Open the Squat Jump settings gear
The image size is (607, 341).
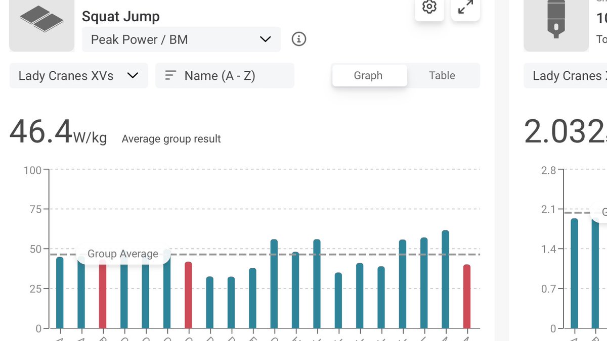(x=429, y=7)
